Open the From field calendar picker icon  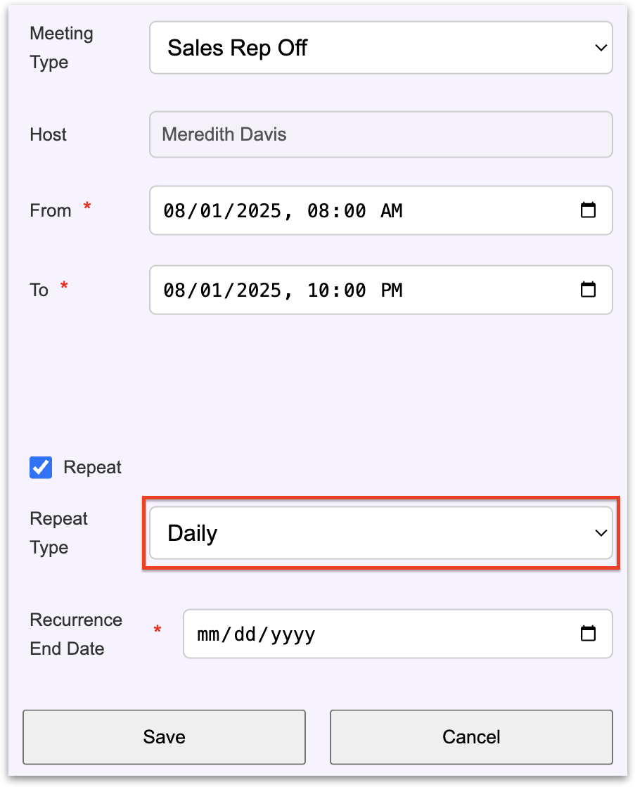click(x=588, y=210)
